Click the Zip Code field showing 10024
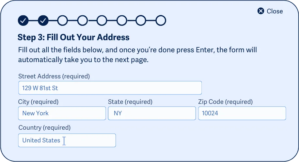299x162 pixels. pos(242,113)
